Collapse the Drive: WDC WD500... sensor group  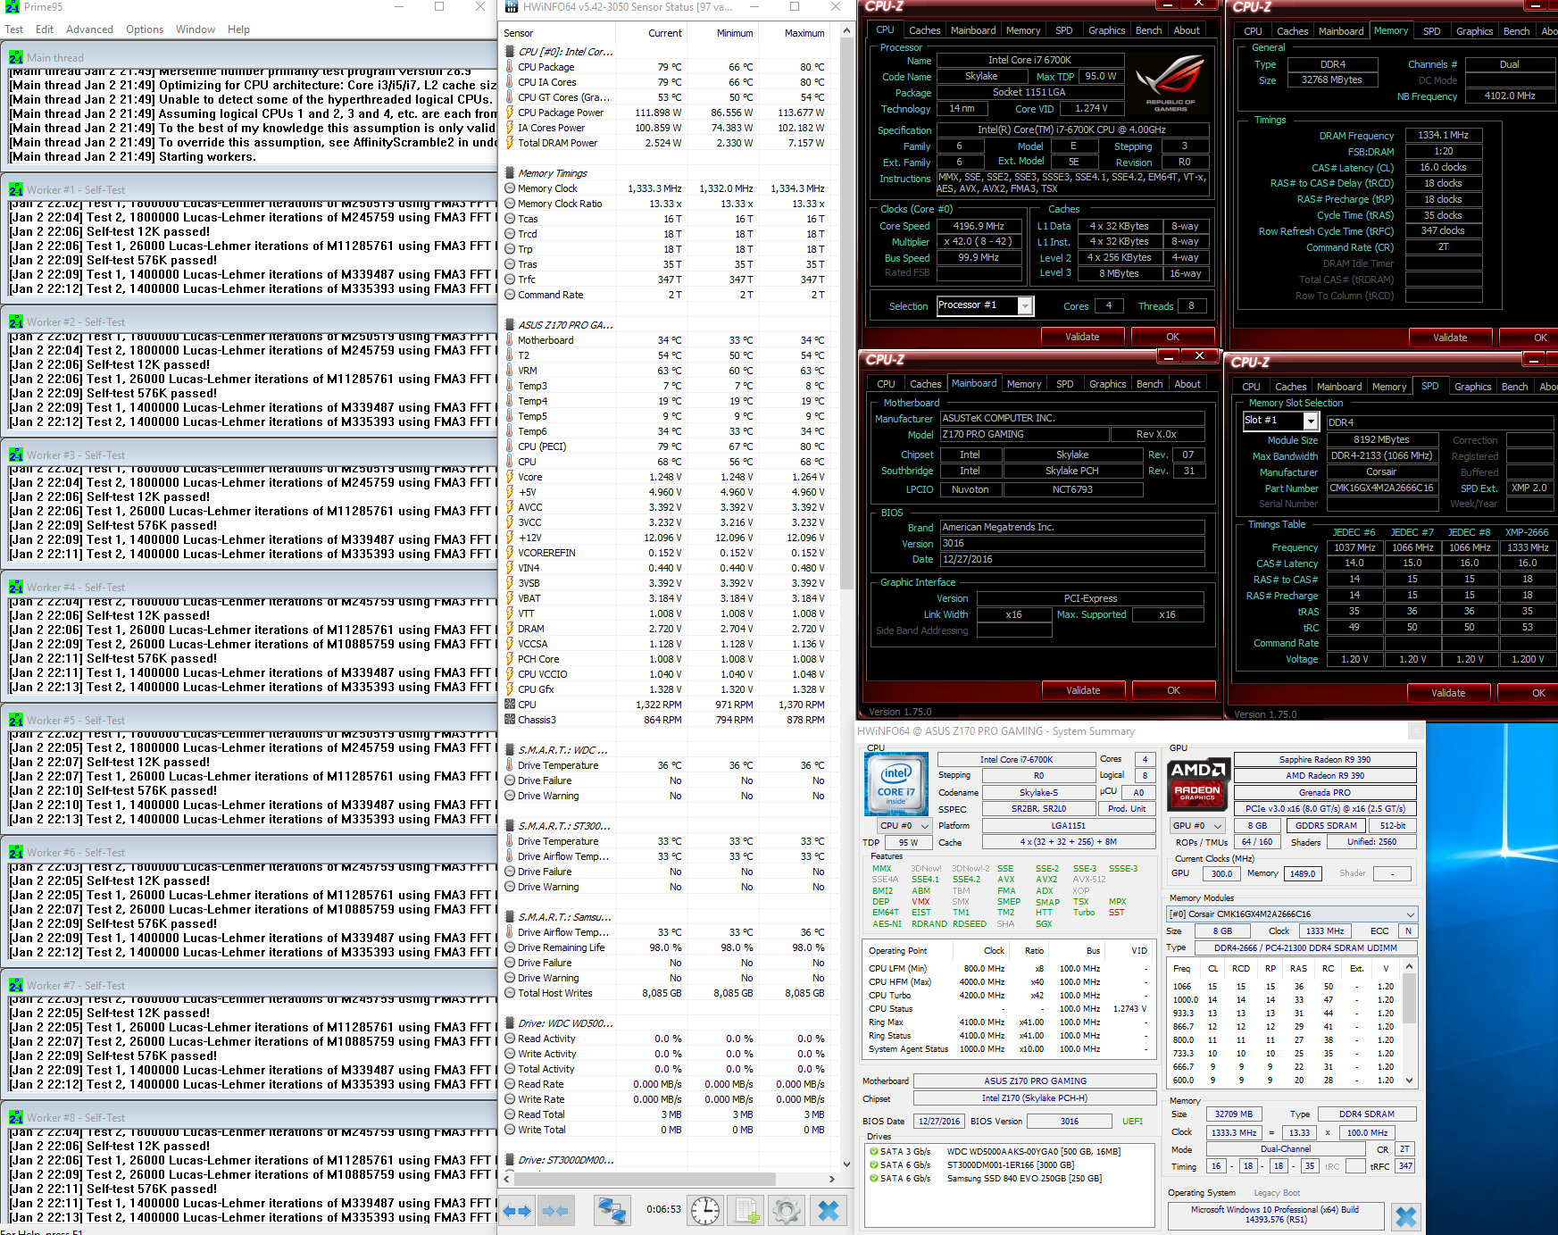point(510,1022)
